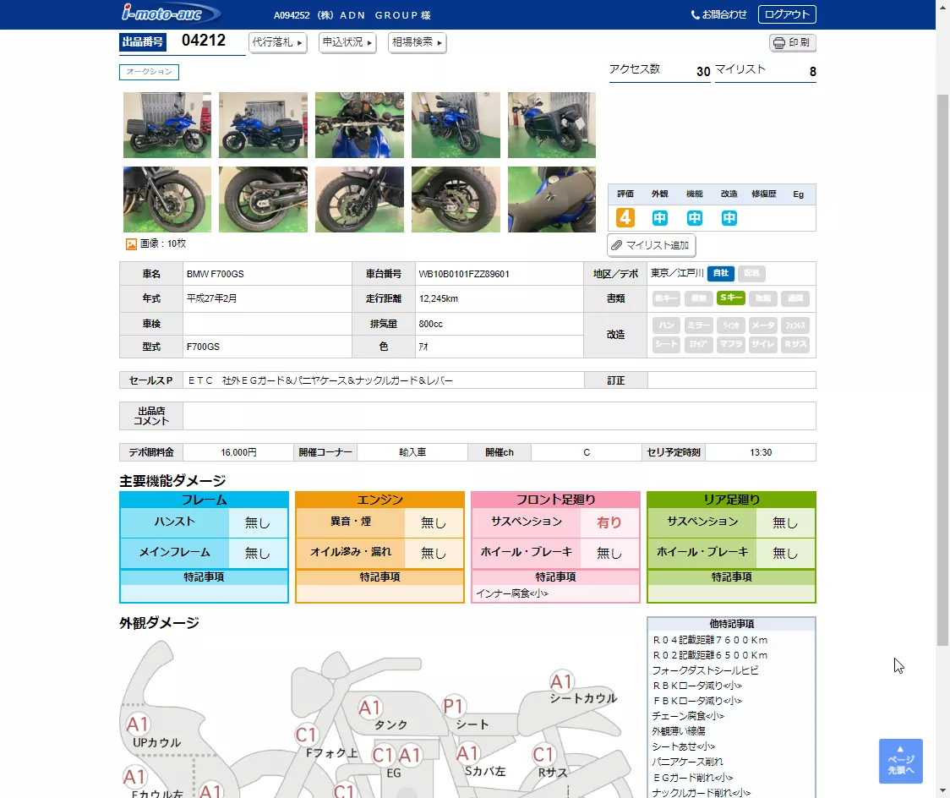Image resolution: width=950 pixels, height=798 pixels.
Task: Click the 出品番号 04212 number
Action: click(x=204, y=41)
